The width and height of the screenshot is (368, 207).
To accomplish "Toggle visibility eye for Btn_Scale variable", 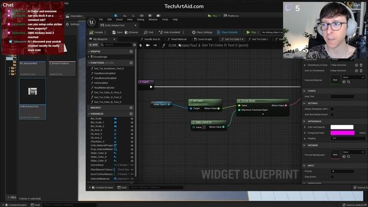I will [x=132, y=119].
